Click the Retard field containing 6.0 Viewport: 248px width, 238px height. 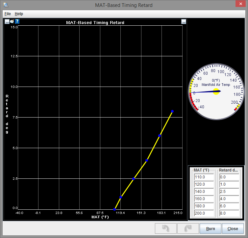(229, 206)
